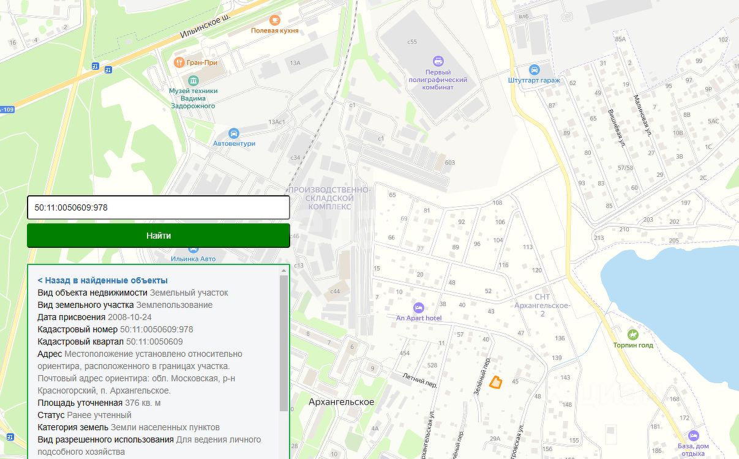The width and height of the screenshot is (739, 459).
Task: Click the Площадь уточненная 376 кв. м row
Action: (x=99, y=403)
